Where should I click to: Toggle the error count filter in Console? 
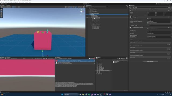point(94,59)
